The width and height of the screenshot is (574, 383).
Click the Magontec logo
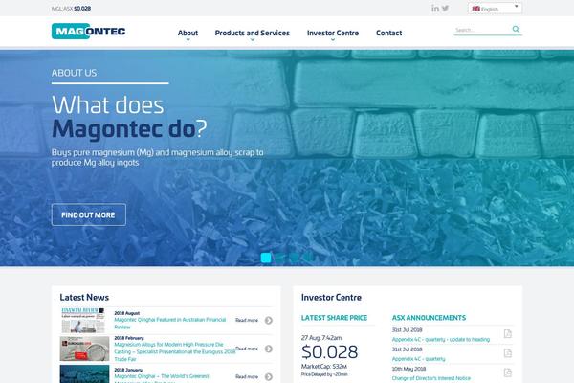pyautogui.click(x=89, y=32)
